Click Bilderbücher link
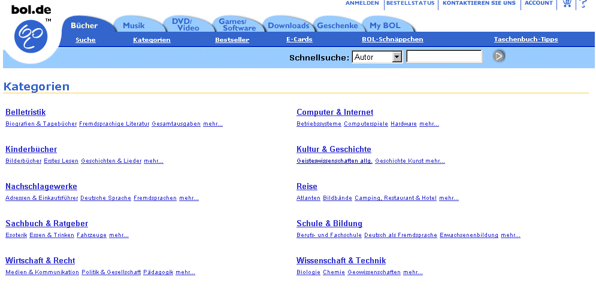 (x=23, y=161)
